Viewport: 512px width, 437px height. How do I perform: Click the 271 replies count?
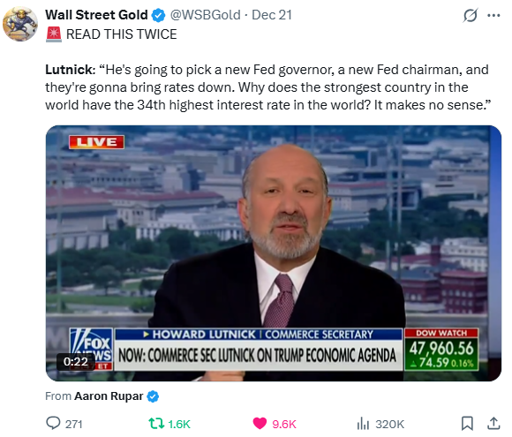[74, 424]
